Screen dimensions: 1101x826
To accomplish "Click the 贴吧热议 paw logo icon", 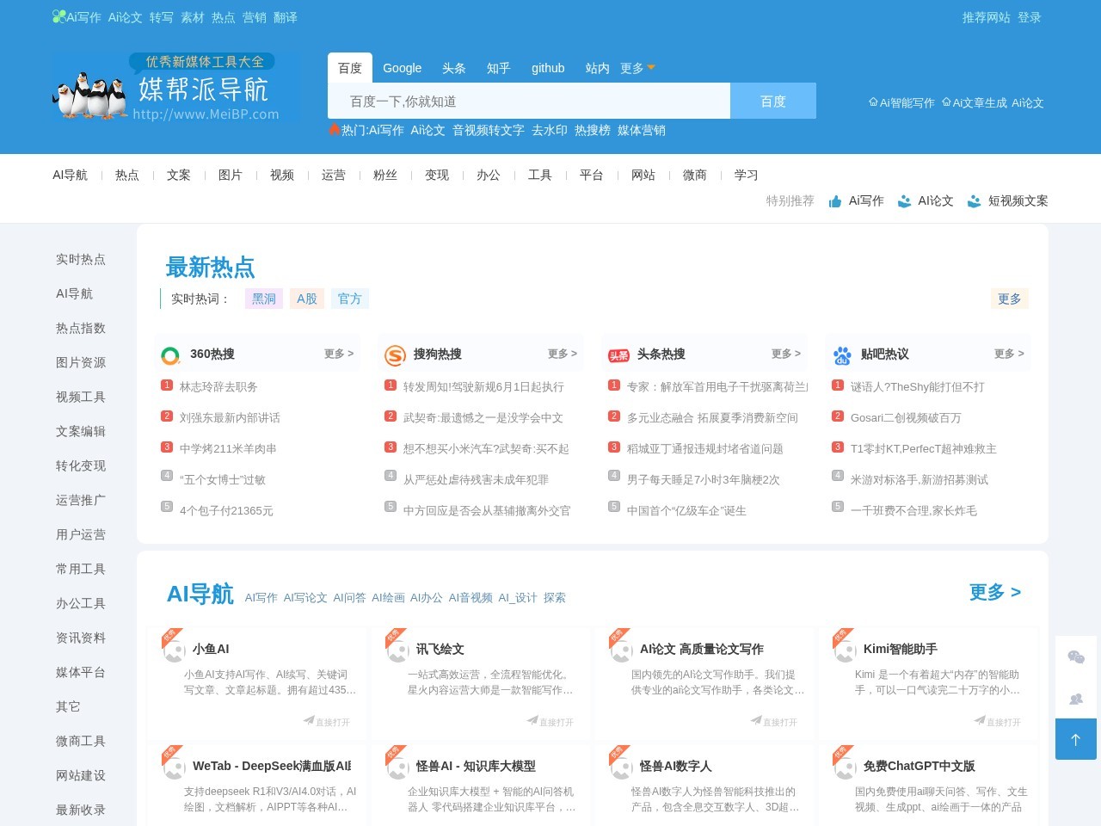I will coord(842,355).
